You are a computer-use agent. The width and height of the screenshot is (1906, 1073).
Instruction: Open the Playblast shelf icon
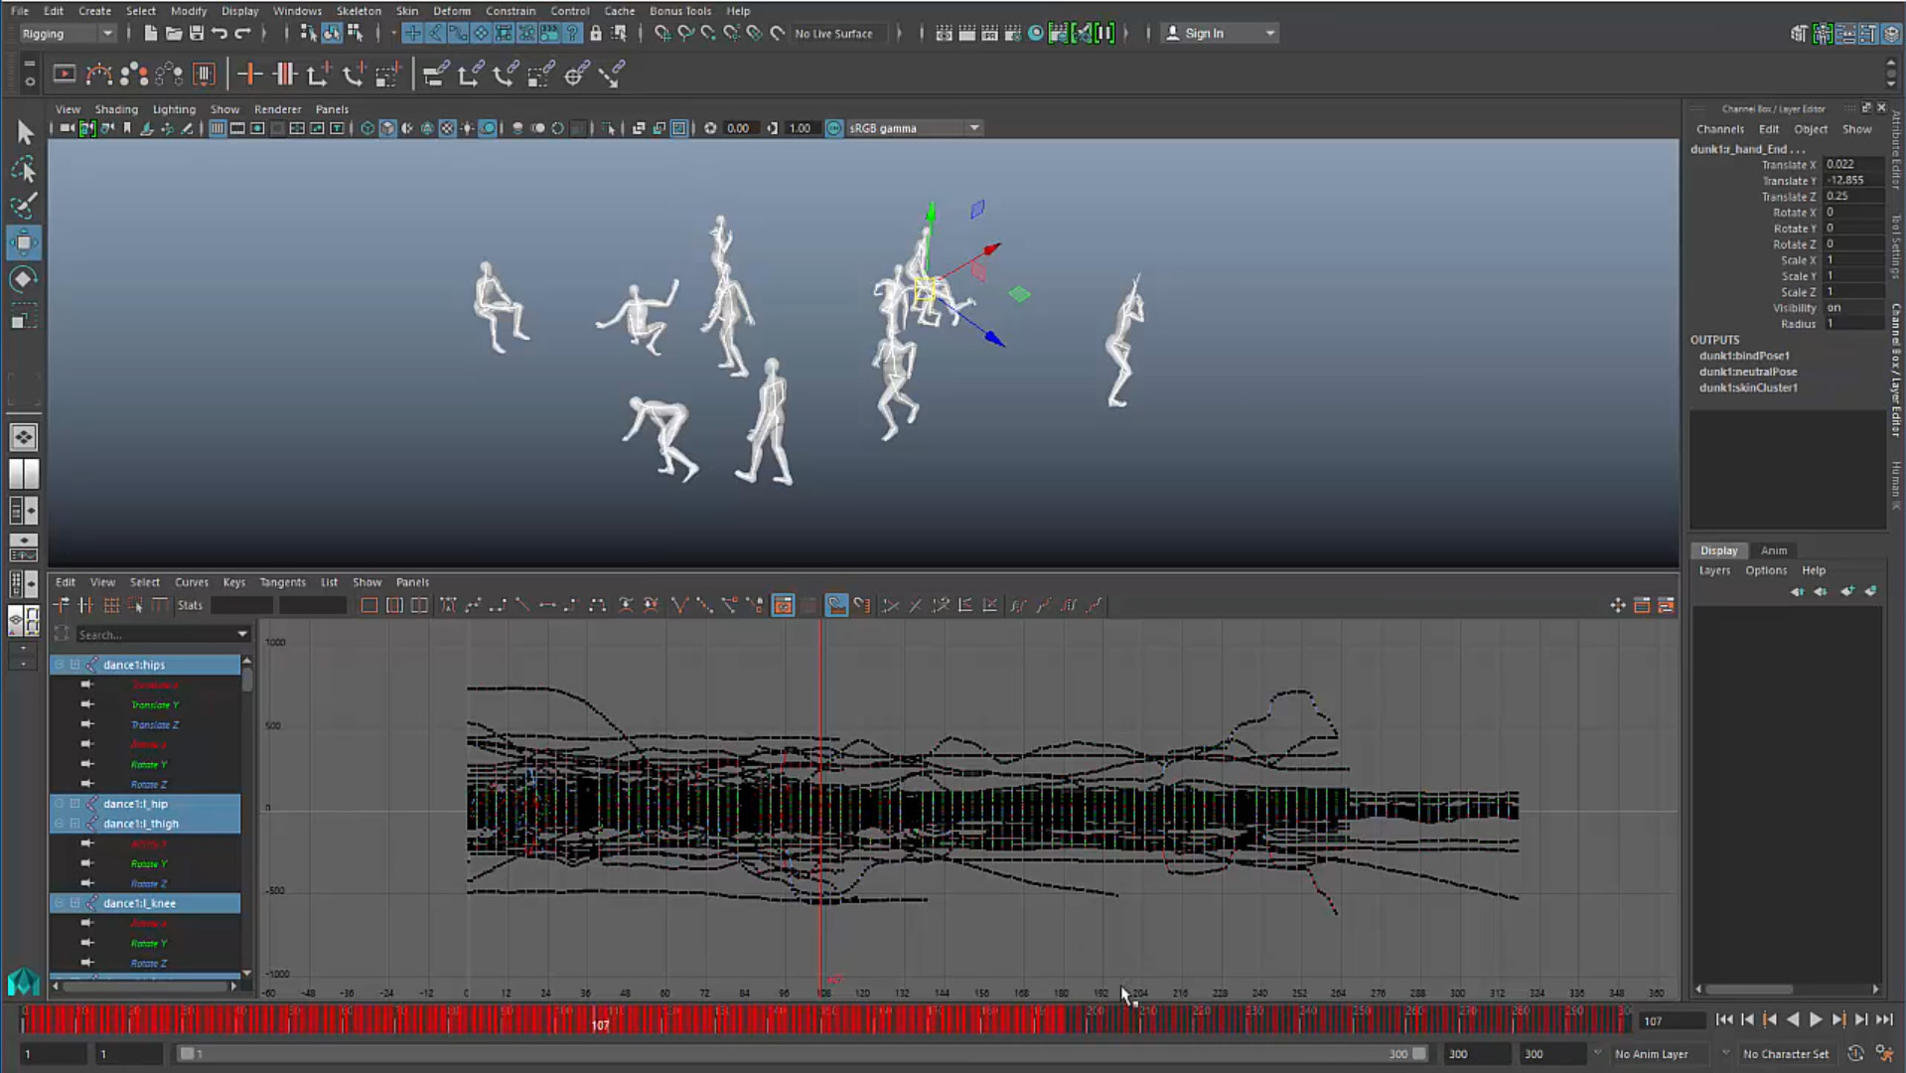[x=64, y=74]
